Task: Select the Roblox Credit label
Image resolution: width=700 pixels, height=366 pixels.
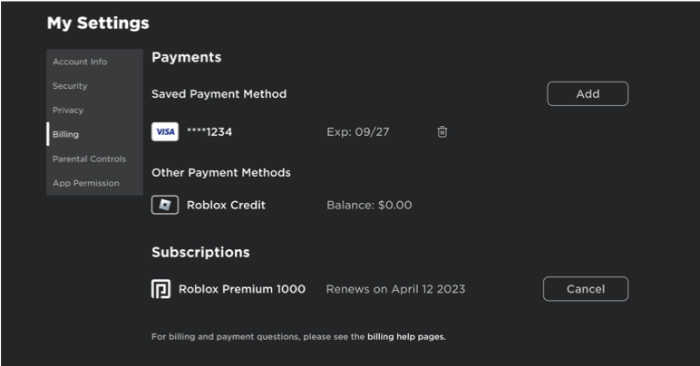Action: coord(226,205)
